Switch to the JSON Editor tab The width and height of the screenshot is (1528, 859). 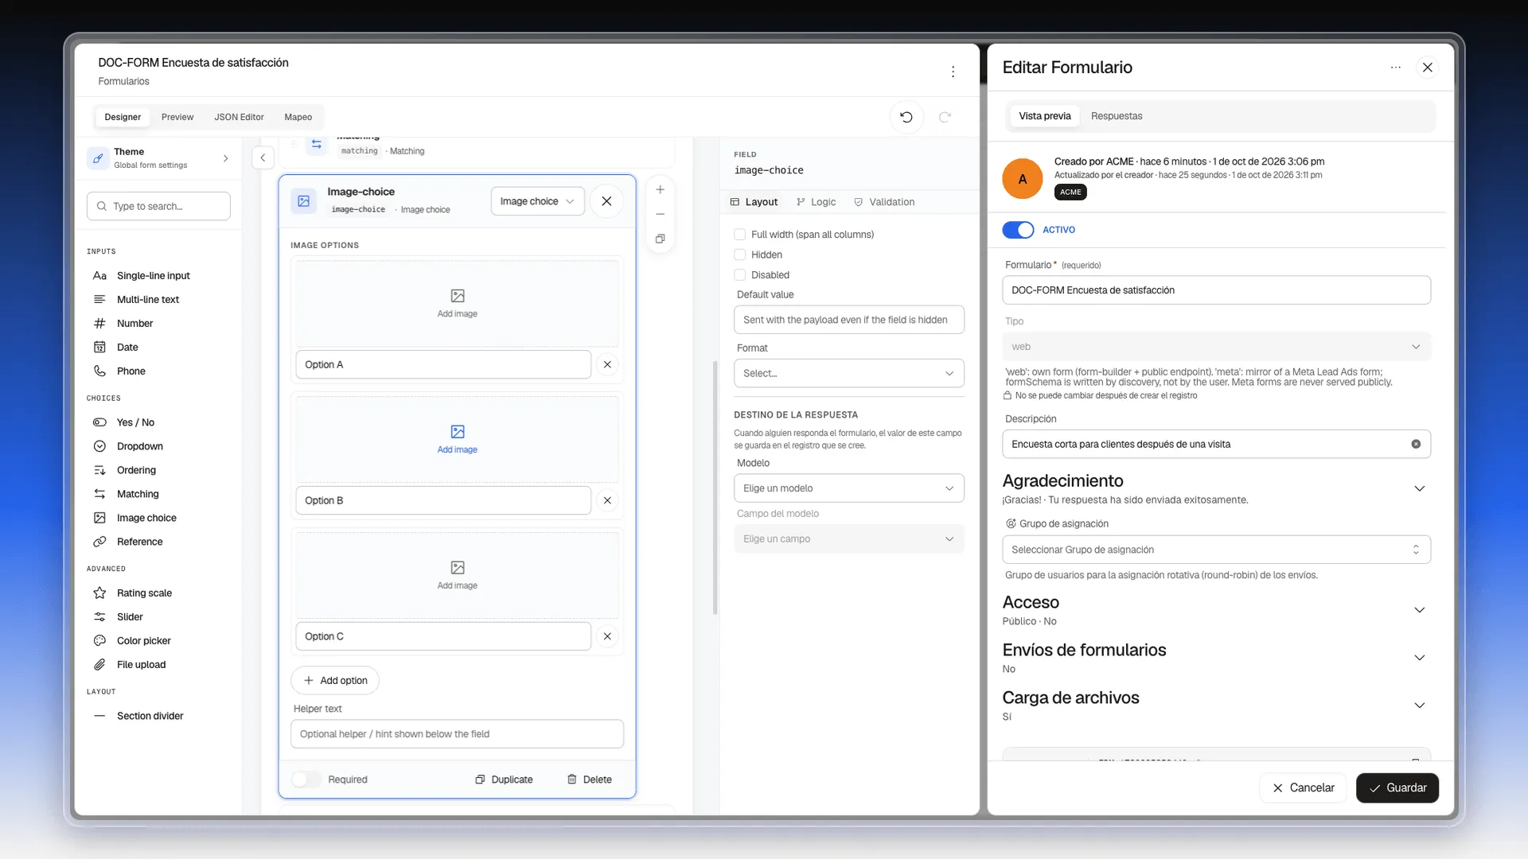[x=239, y=117]
